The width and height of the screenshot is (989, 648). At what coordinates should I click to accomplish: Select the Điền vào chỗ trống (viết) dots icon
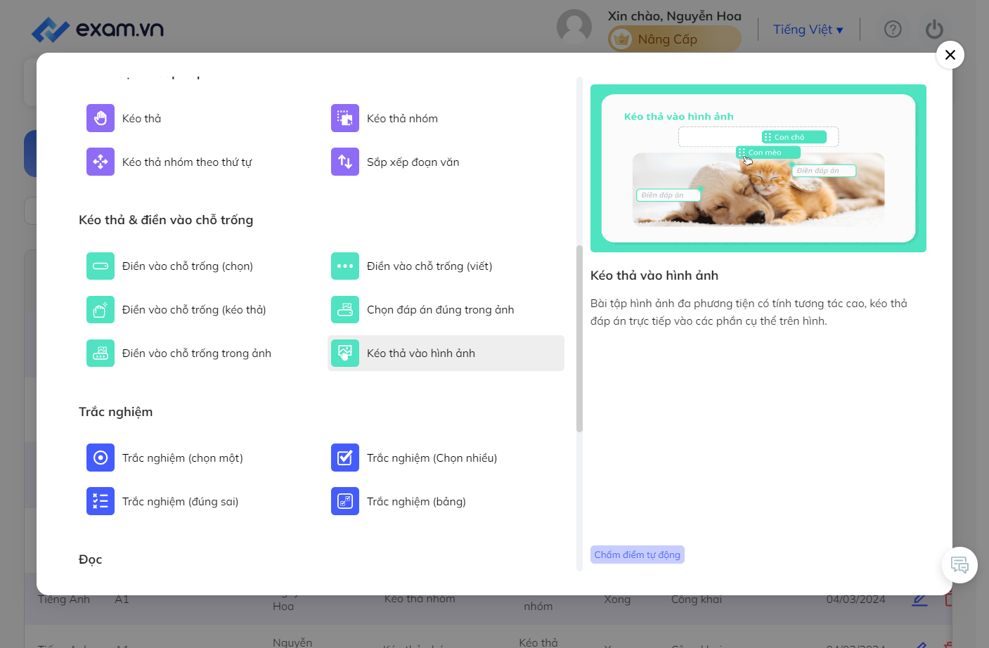point(345,266)
